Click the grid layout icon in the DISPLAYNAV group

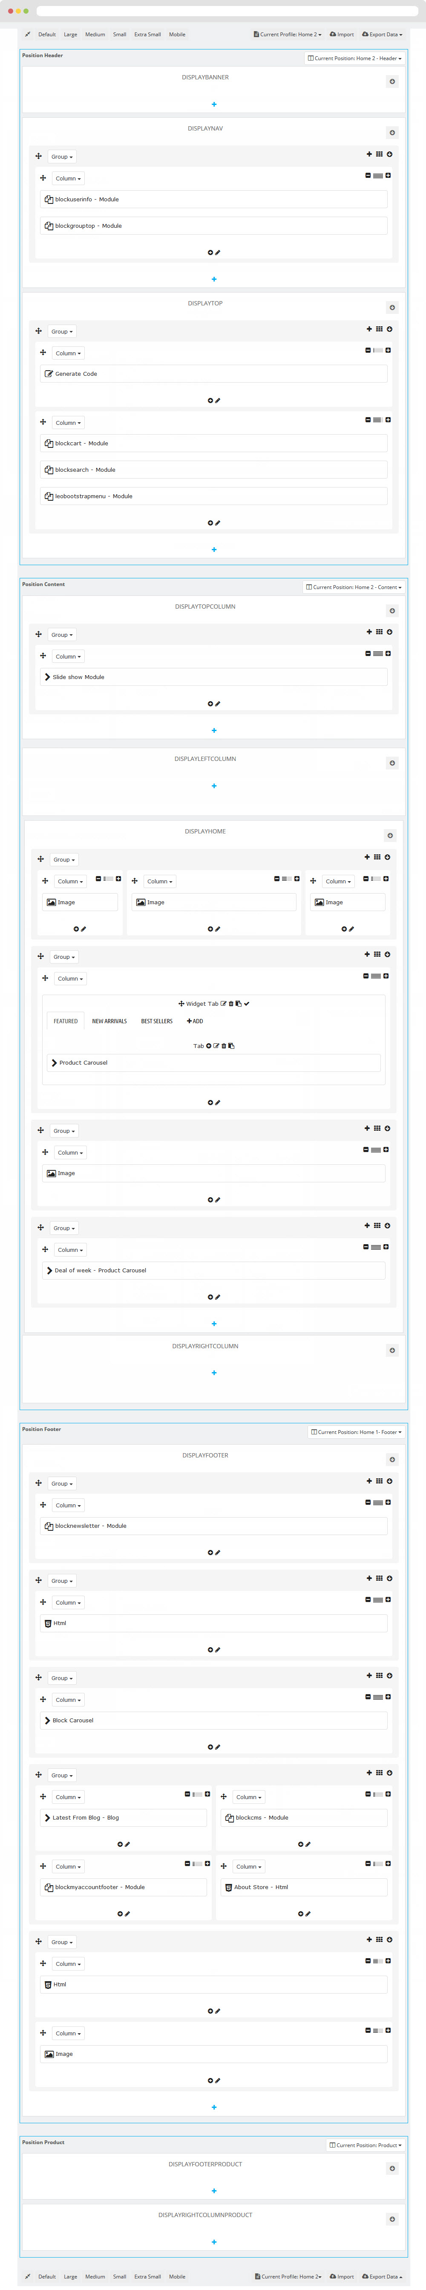click(x=379, y=155)
